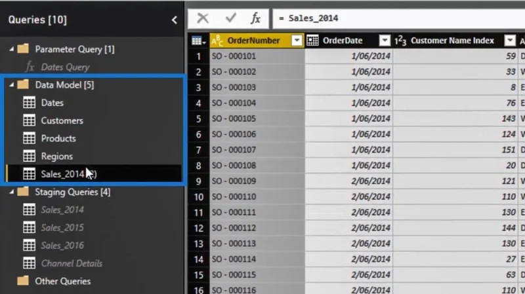Viewport: 525px width, 294px height.
Task: Click the Queries [10] pane title
Action: (x=37, y=20)
